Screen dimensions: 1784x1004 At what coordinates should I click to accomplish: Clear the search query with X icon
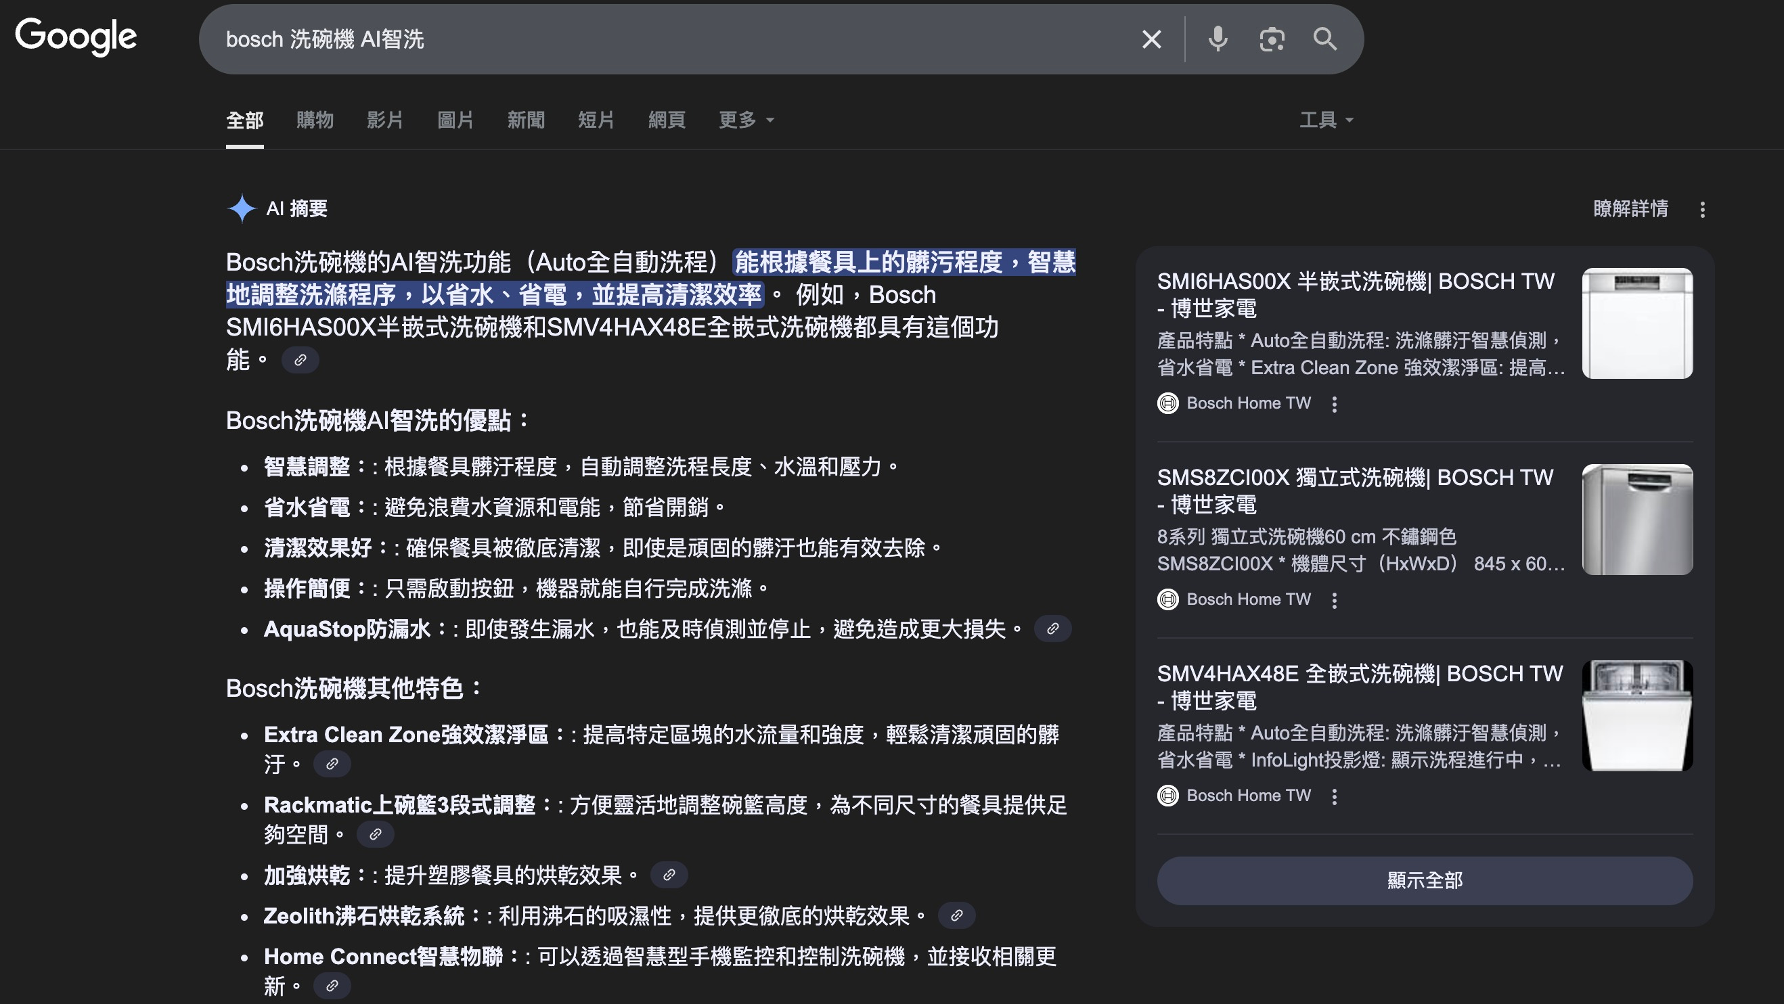click(x=1151, y=39)
